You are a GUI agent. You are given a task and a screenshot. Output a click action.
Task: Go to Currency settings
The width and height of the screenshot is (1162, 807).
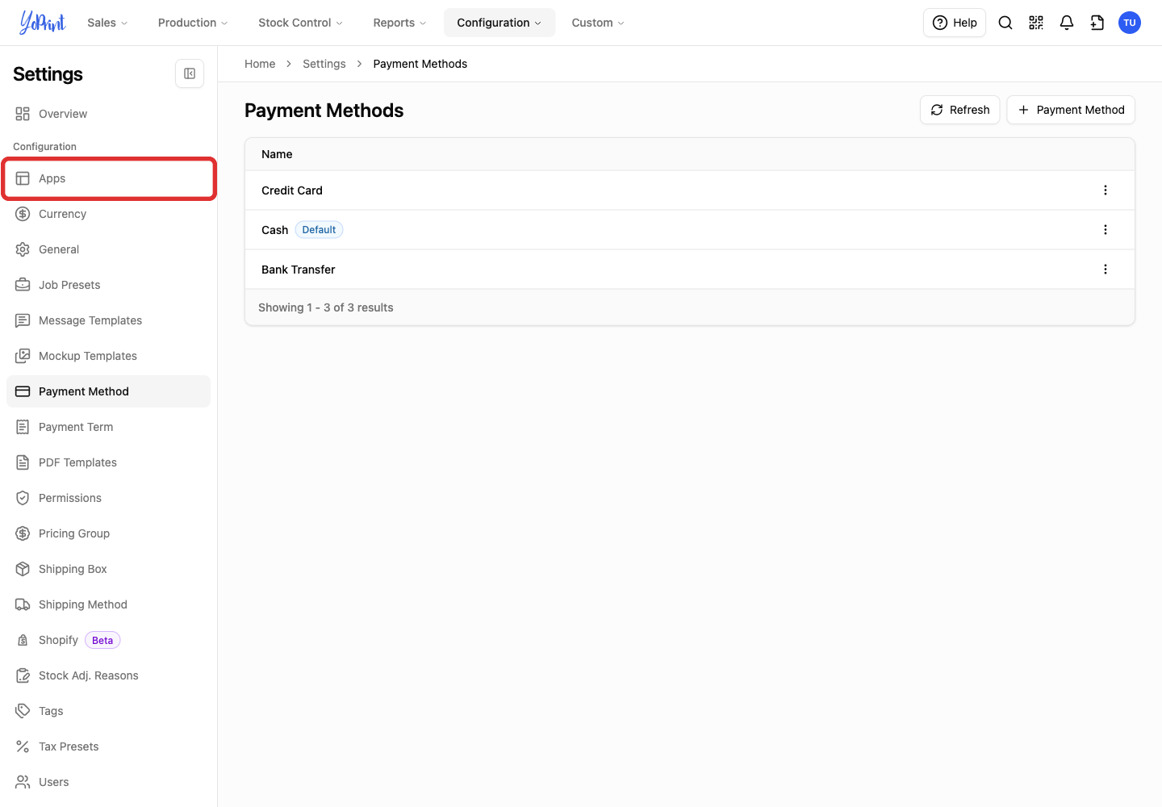coord(108,214)
